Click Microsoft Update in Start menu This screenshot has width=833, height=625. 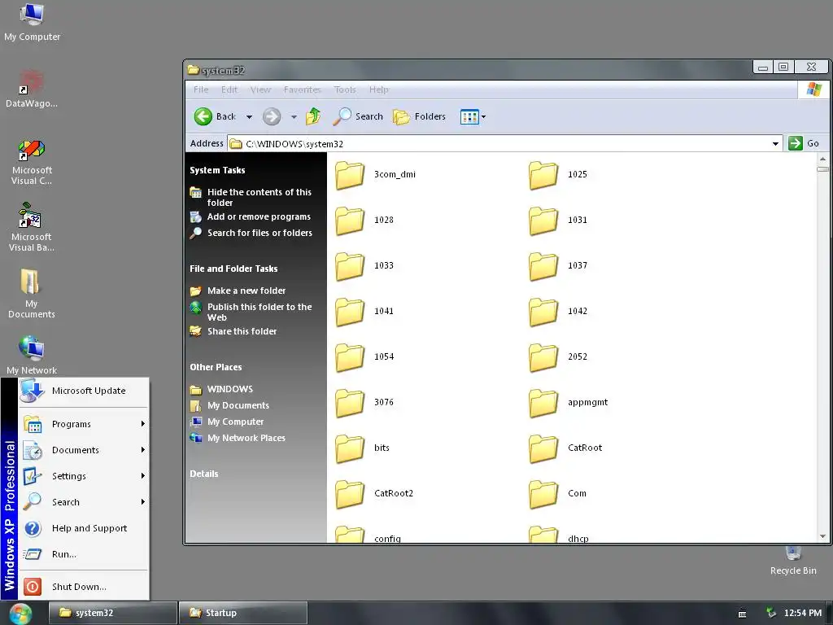pos(84,391)
